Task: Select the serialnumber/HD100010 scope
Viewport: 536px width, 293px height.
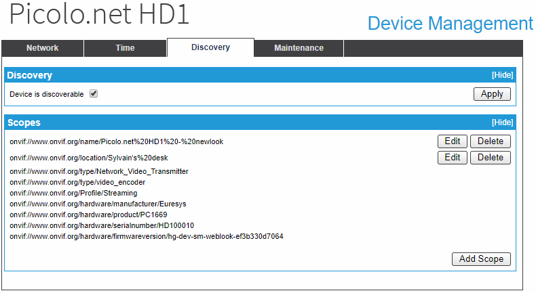Action: click(102, 226)
